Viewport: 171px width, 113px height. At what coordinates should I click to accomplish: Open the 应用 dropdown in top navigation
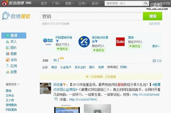(82, 3)
